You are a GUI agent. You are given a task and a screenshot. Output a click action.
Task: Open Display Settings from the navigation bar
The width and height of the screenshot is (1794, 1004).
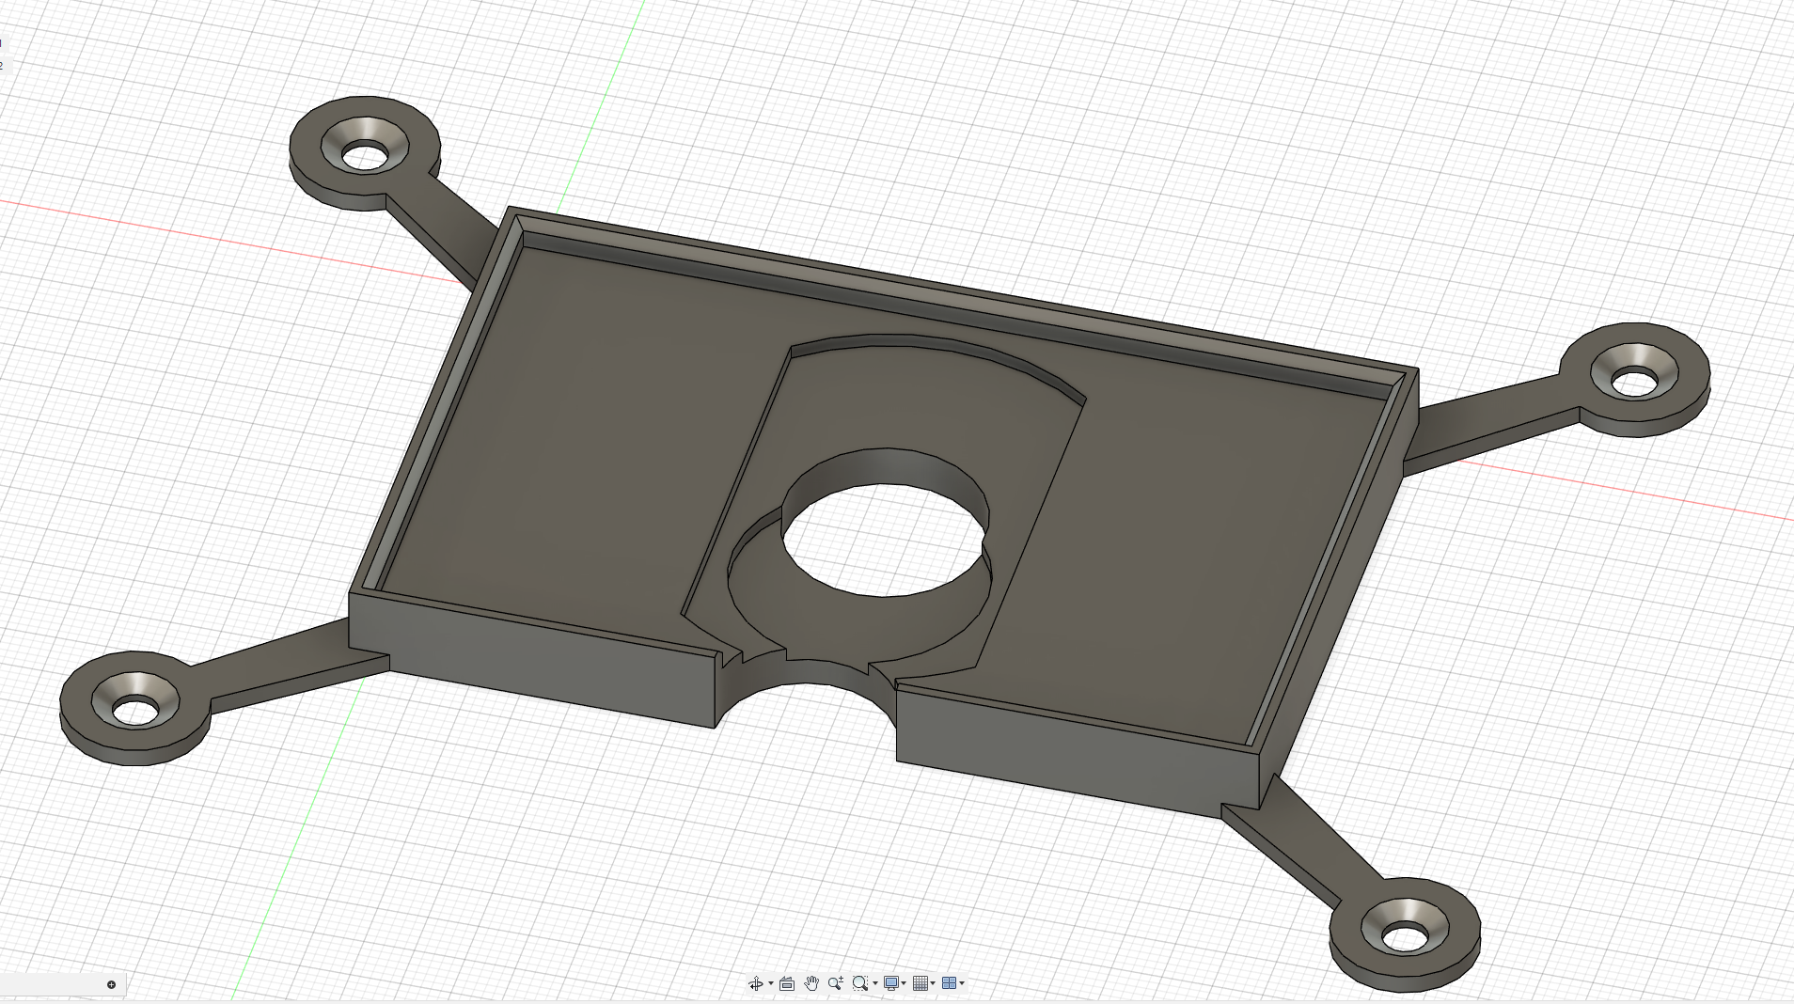point(891,983)
